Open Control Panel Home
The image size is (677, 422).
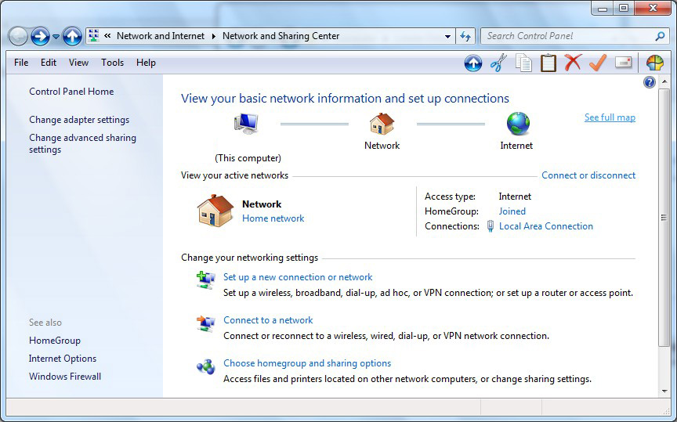(x=71, y=92)
